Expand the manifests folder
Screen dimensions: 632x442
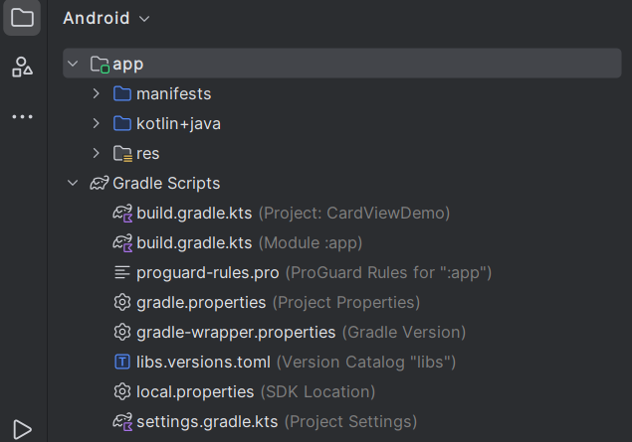(x=96, y=94)
